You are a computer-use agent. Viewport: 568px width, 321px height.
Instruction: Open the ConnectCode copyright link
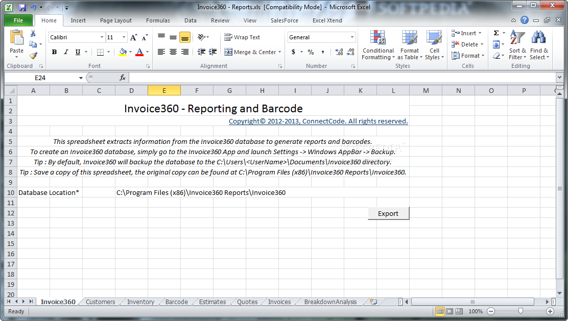click(318, 121)
